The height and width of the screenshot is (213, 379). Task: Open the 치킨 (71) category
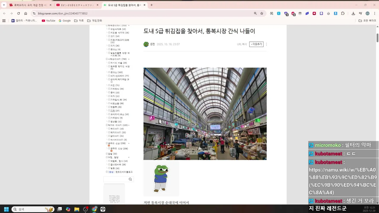pos(115,85)
